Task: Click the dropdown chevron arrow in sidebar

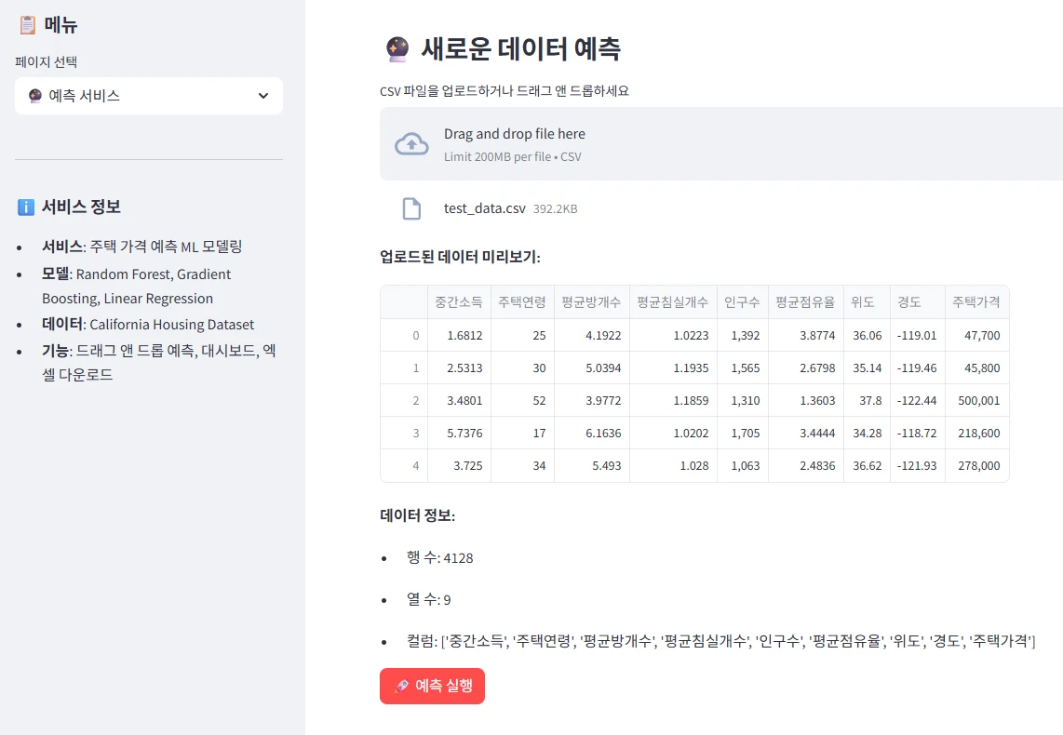Action: click(263, 96)
